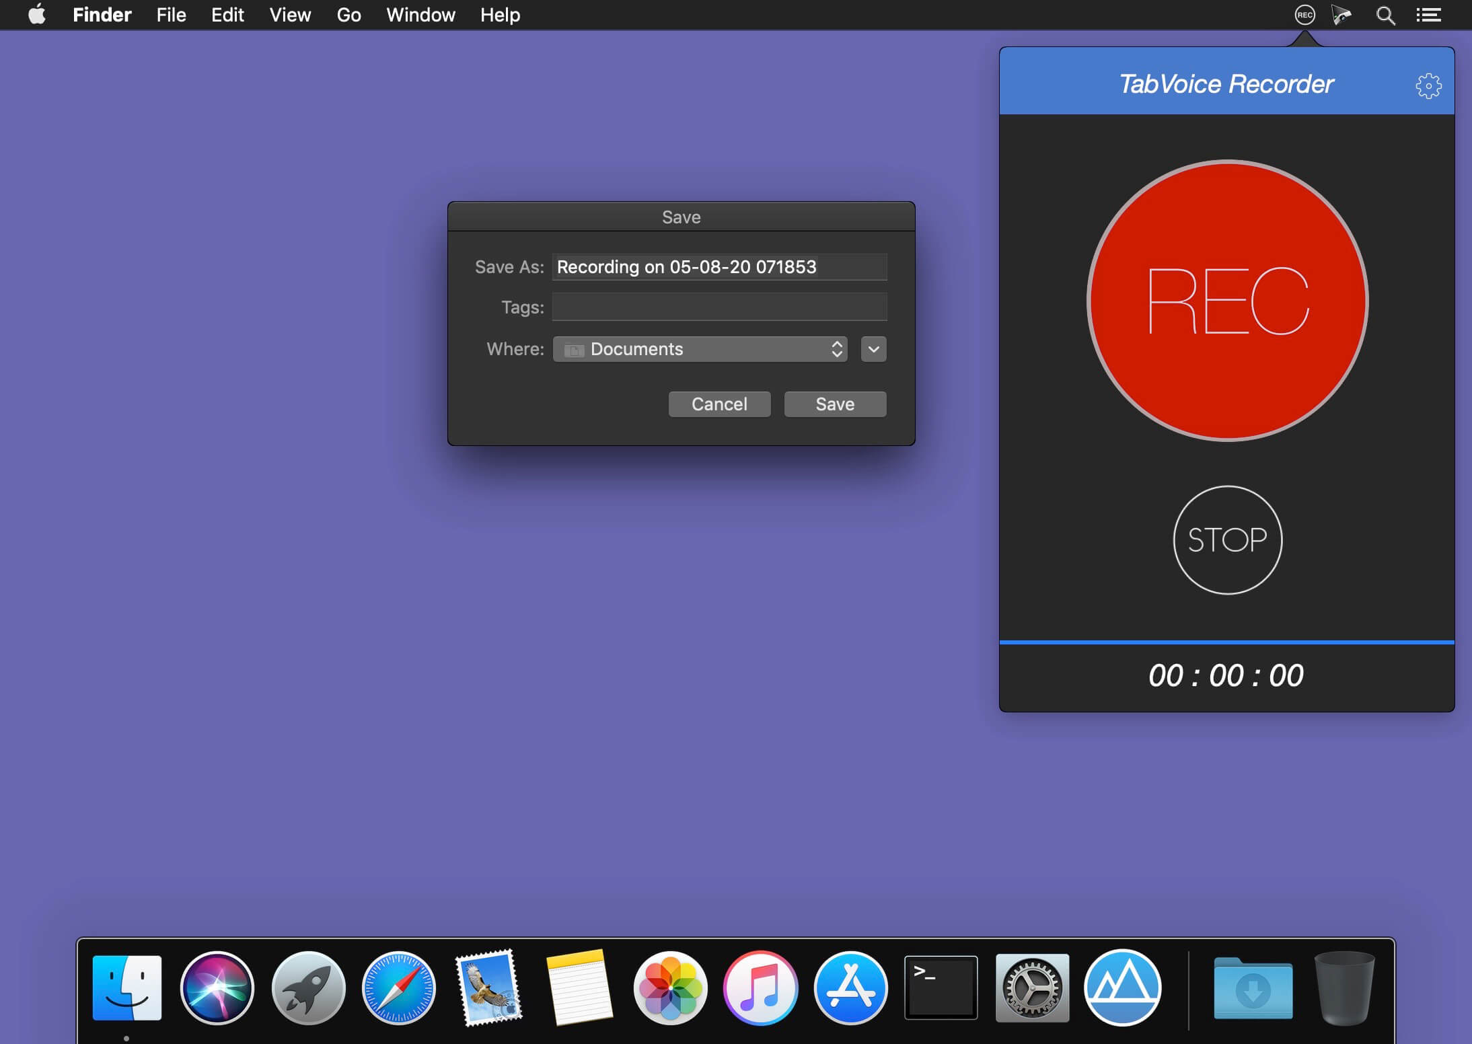Open App Store from the Dock
The width and height of the screenshot is (1472, 1044).
(x=851, y=987)
